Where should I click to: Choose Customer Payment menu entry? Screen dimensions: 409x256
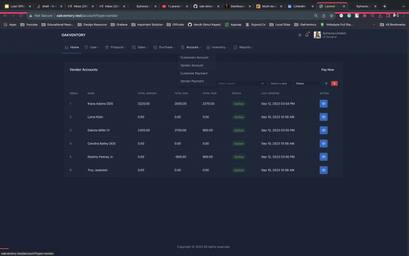point(194,73)
